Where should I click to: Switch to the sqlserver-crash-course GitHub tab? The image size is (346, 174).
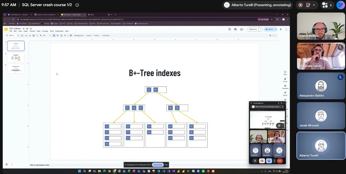pyautogui.click(x=47, y=14)
